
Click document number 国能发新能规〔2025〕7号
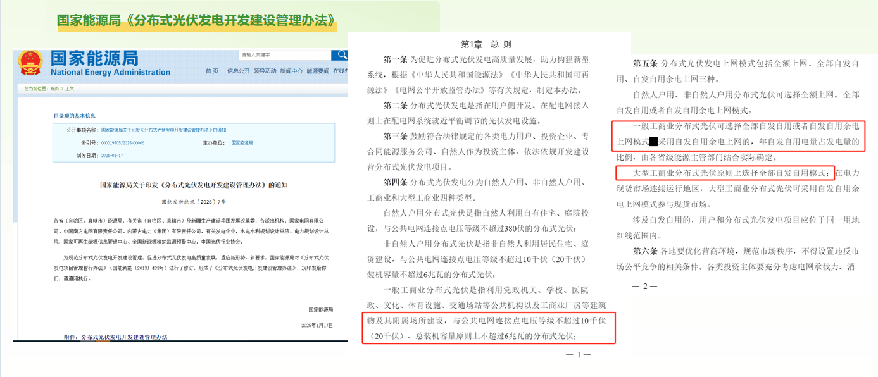193,202
